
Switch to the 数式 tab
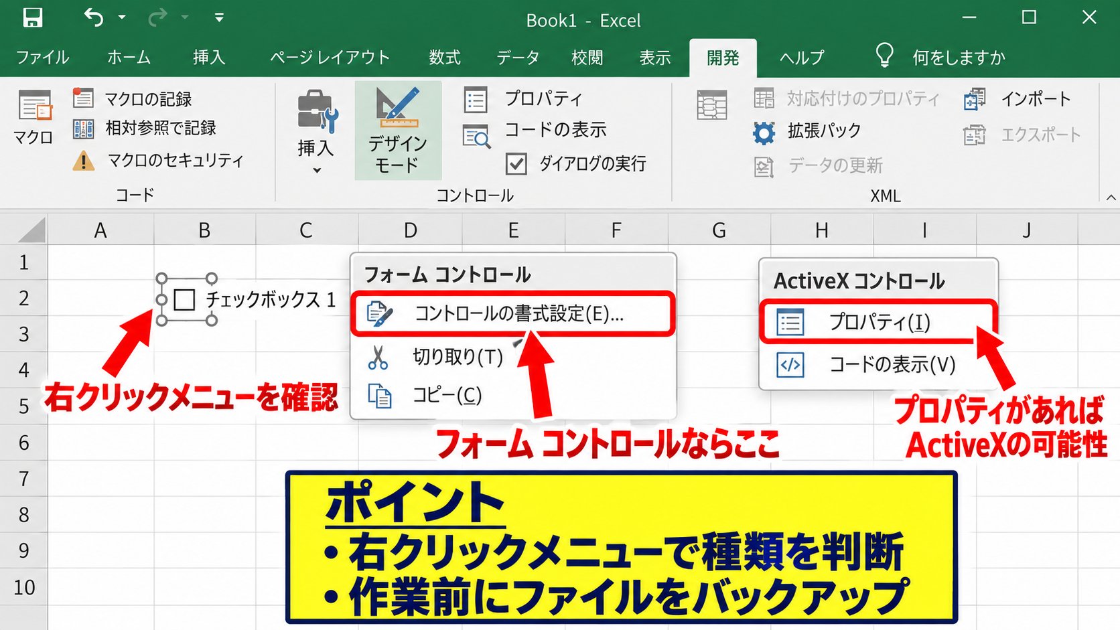coord(445,58)
